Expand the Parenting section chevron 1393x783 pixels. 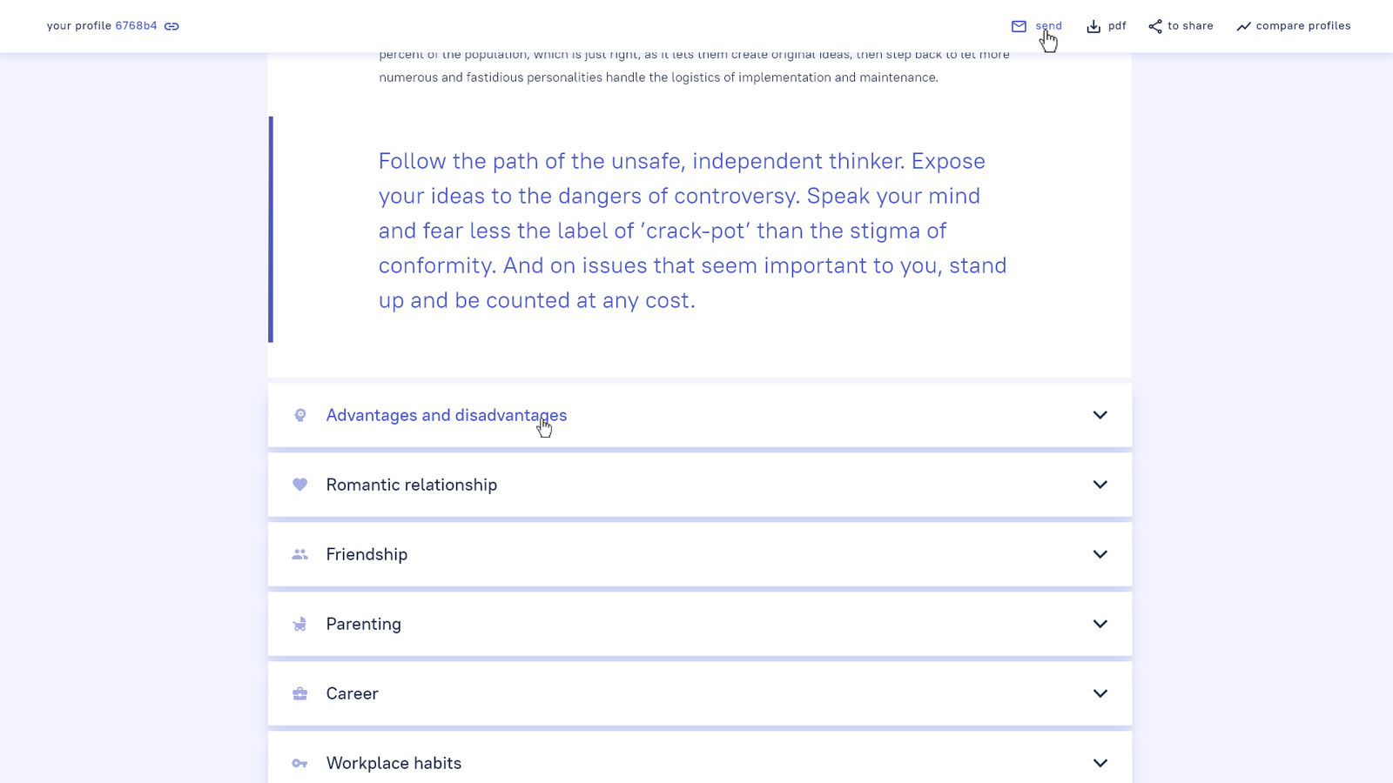click(1100, 624)
